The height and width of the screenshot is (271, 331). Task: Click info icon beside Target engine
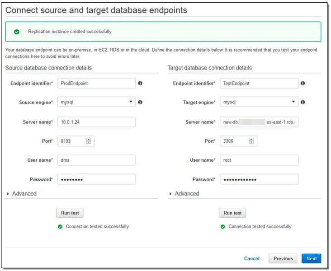point(303,103)
